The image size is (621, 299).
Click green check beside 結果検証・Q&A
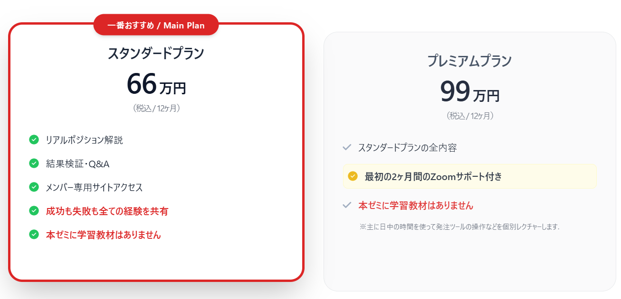34,163
